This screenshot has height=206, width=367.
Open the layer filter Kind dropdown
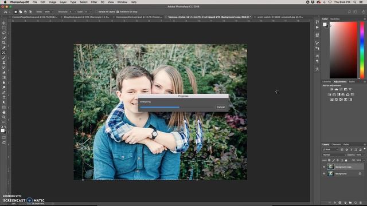pos(330,149)
